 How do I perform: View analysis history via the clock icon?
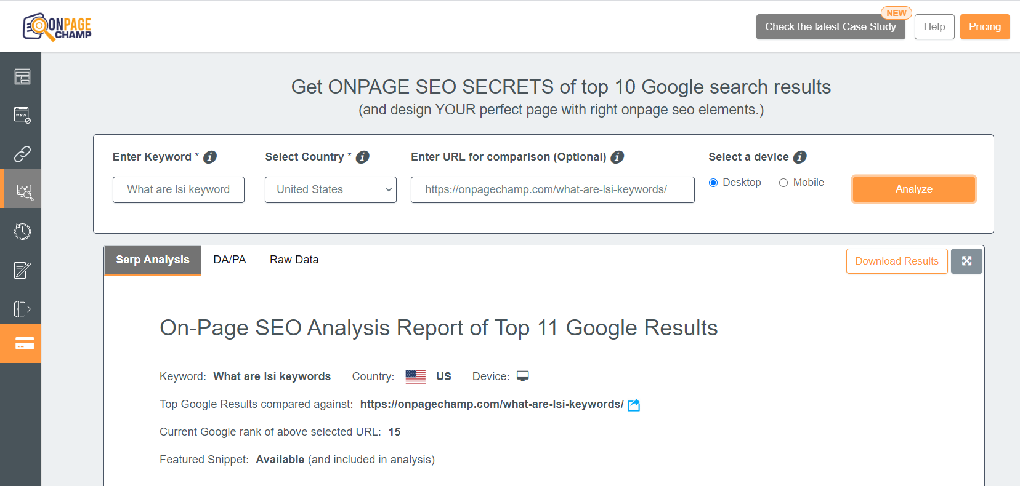[x=21, y=231]
